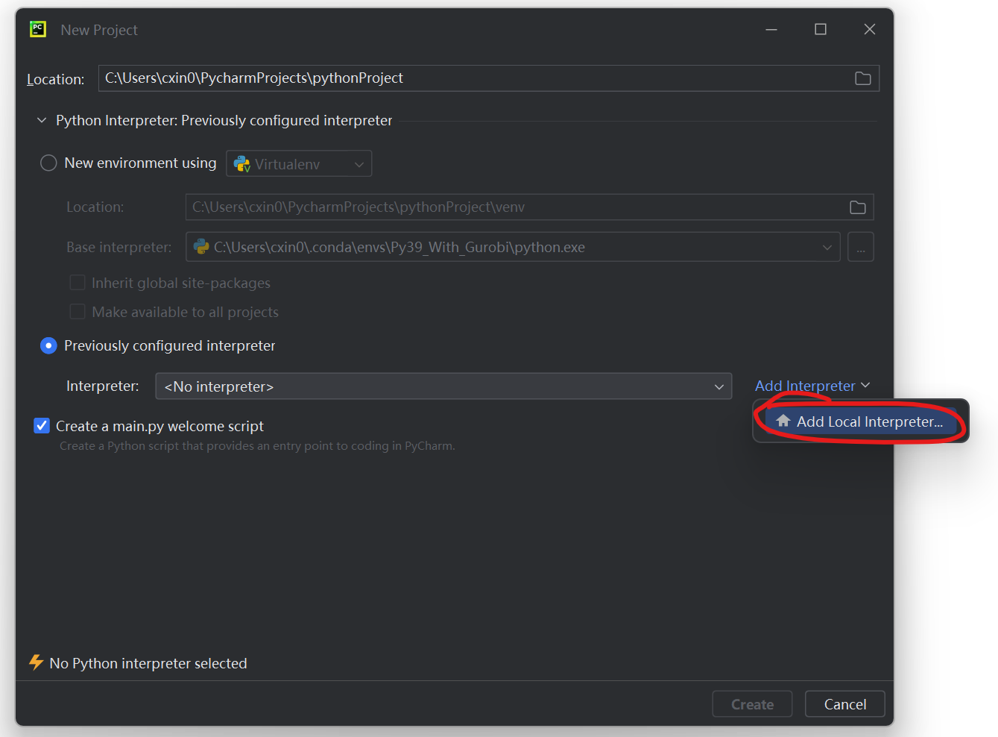998x737 pixels.
Task: Click the Python icon in Virtualenv dropdown
Action: pos(242,164)
